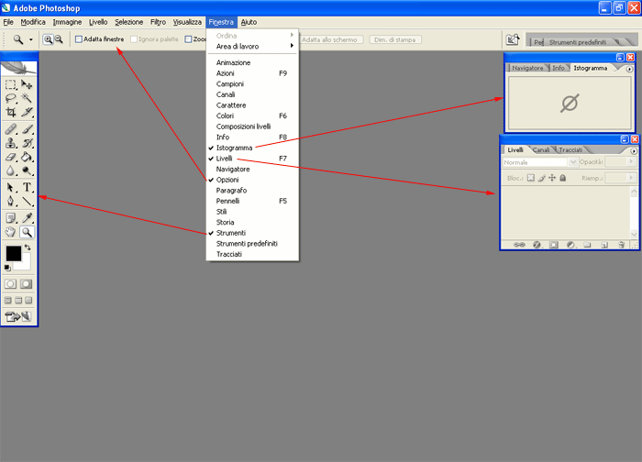The width and height of the screenshot is (642, 462).
Task: Open the adjustment layer menu icon
Action: pyautogui.click(x=570, y=245)
